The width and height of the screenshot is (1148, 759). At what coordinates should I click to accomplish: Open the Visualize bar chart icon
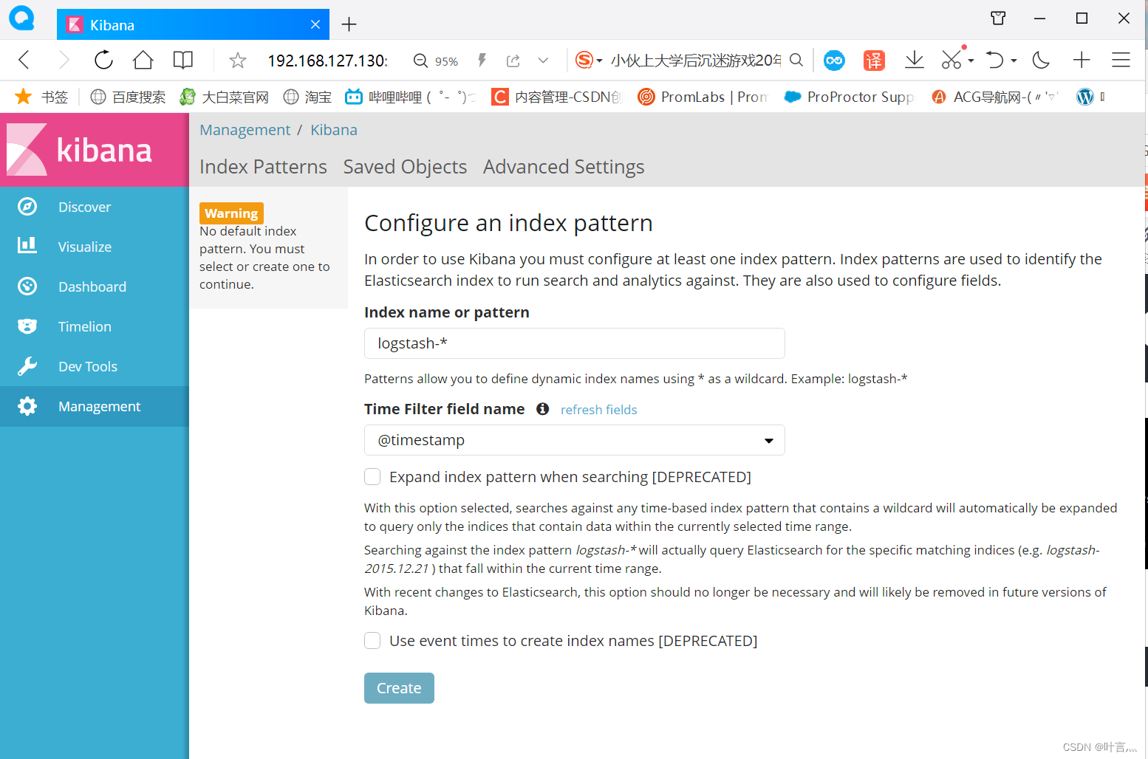27,247
